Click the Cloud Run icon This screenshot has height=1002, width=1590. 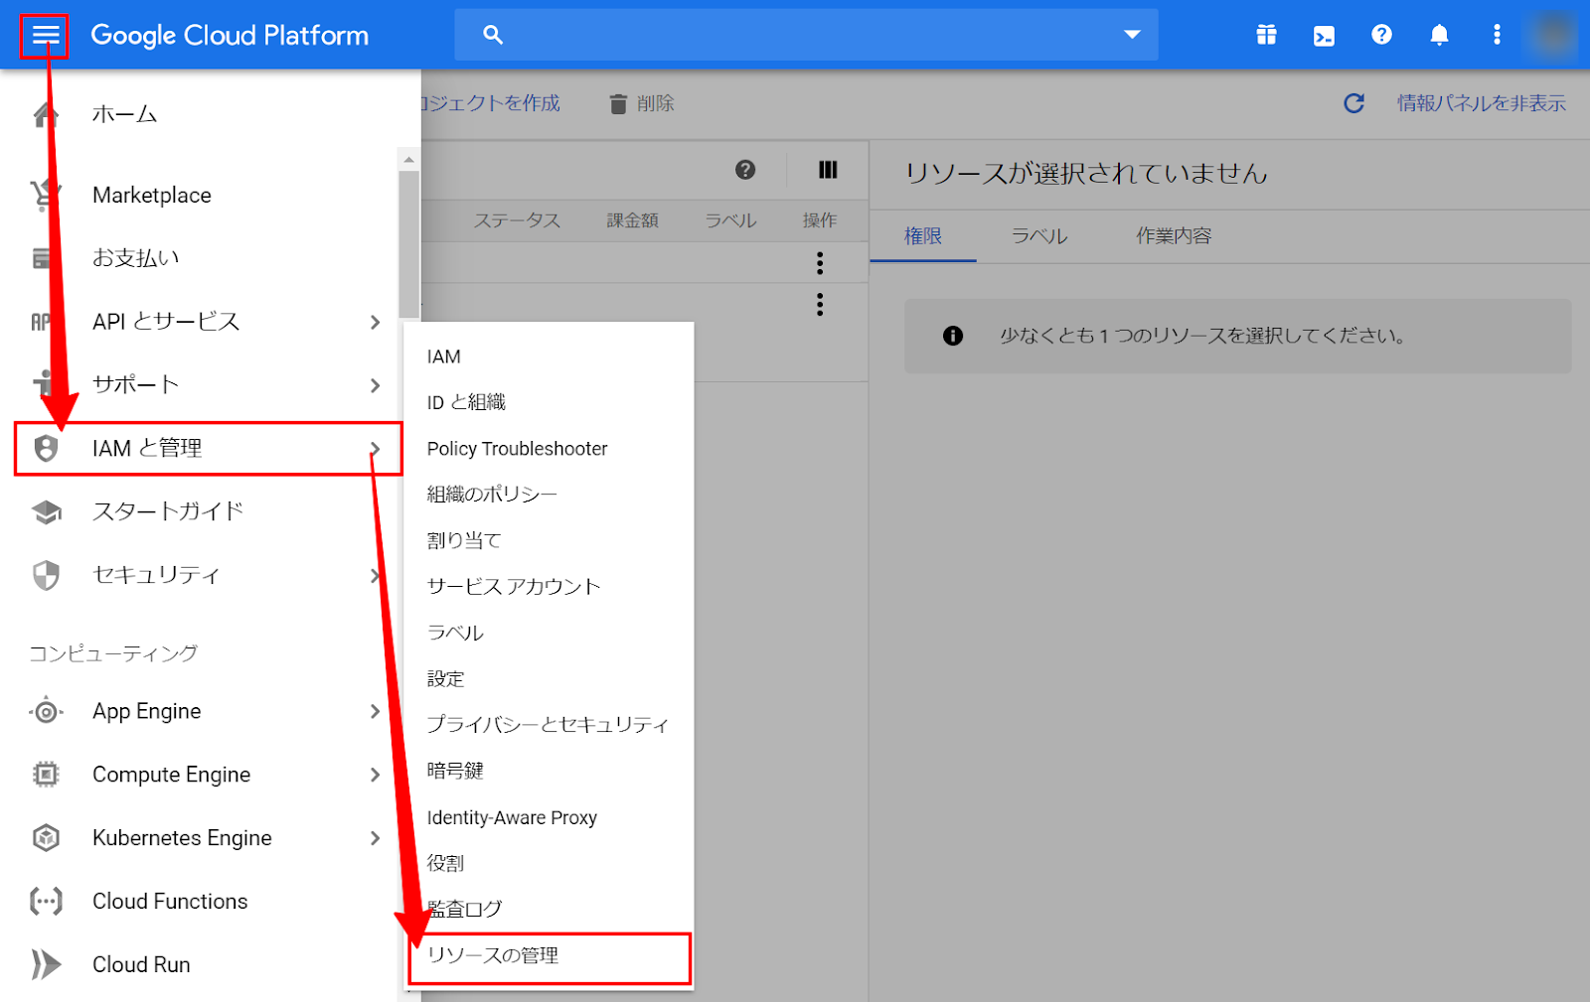(x=46, y=964)
